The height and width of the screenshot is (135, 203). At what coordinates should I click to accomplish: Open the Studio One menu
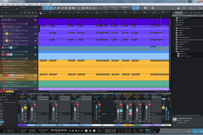click(44, 4)
